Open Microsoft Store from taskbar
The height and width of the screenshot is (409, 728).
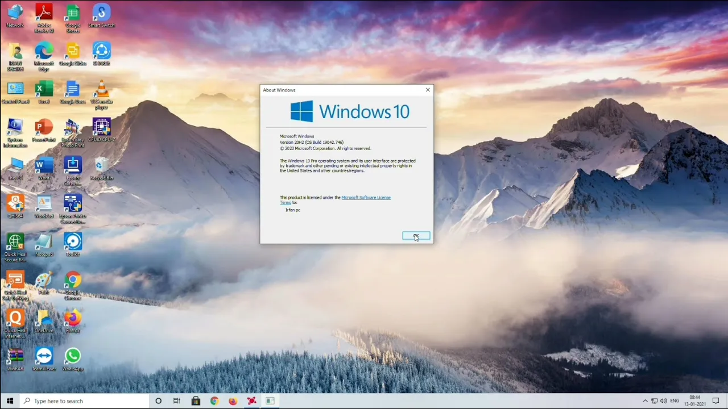[x=196, y=401]
